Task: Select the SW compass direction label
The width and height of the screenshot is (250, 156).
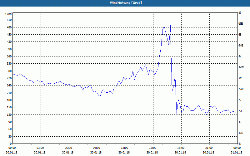Action: 241,89
